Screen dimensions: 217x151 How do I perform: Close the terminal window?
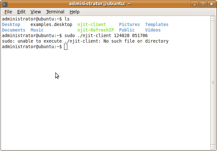point(211,4)
